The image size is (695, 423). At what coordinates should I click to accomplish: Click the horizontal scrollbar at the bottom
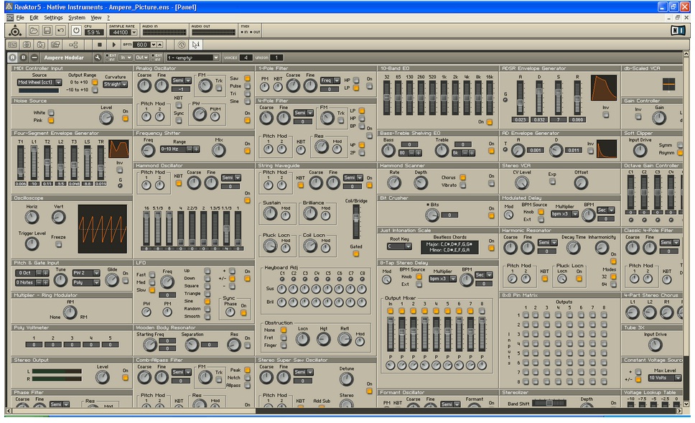pos(134,411)
